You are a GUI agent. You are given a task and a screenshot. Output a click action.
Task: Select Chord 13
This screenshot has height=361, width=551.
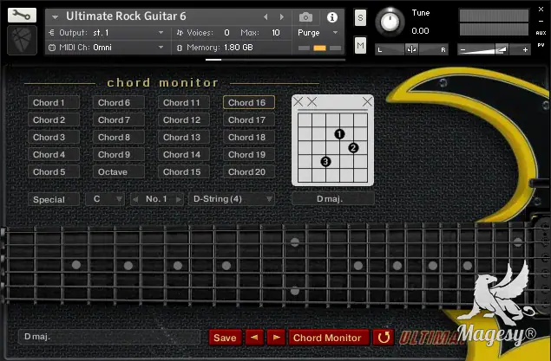coord(184,138)
